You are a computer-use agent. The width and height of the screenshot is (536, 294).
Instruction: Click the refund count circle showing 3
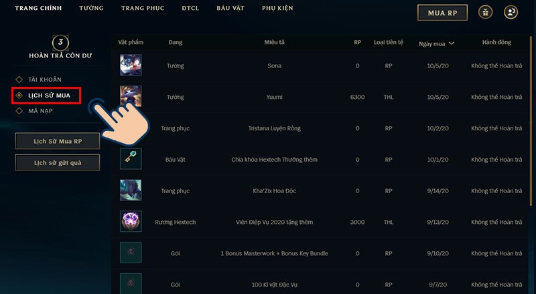pos(61,42)
